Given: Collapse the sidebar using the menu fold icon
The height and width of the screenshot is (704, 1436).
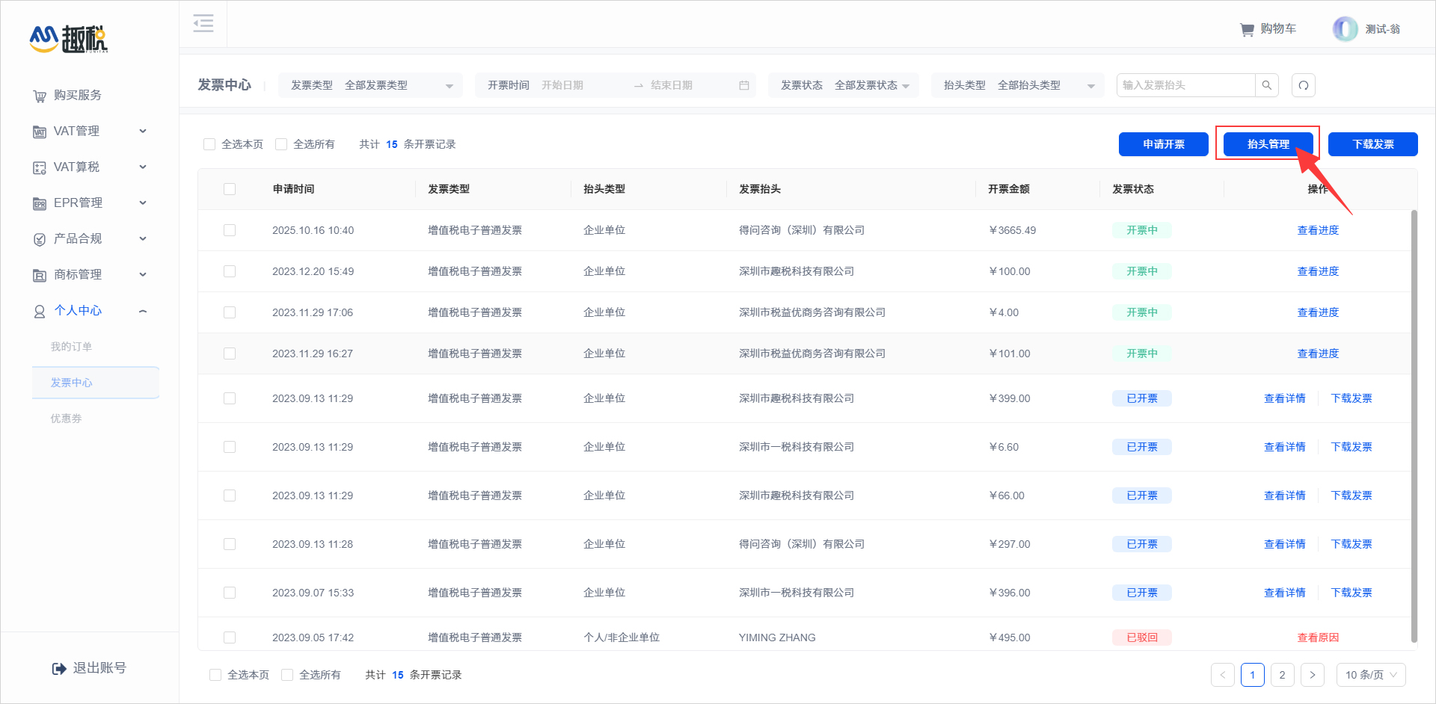Looking at the screenshot, I should tap(203, 23).
